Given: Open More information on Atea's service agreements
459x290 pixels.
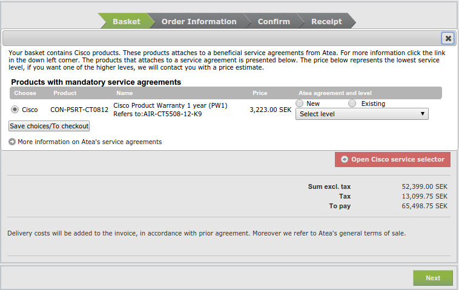Looking at the screenshot, I should 90,142.
